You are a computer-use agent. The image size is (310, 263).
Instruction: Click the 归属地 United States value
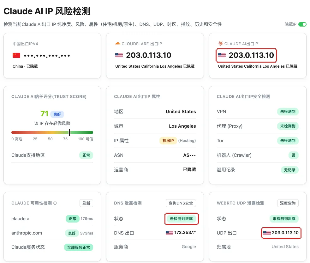[x=285, y=247]
